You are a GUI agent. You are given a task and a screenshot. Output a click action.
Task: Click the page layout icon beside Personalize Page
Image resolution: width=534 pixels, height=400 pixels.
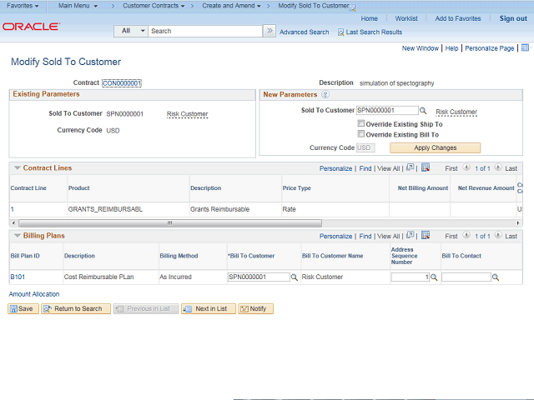tap(525, 48)
